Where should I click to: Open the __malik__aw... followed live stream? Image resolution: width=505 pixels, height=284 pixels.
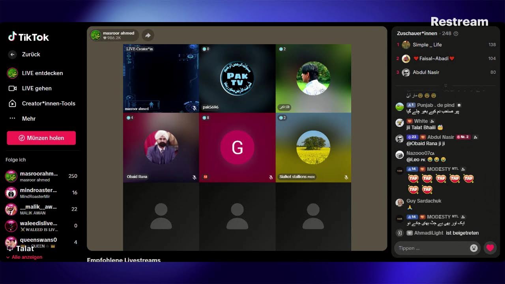[41, 209]
